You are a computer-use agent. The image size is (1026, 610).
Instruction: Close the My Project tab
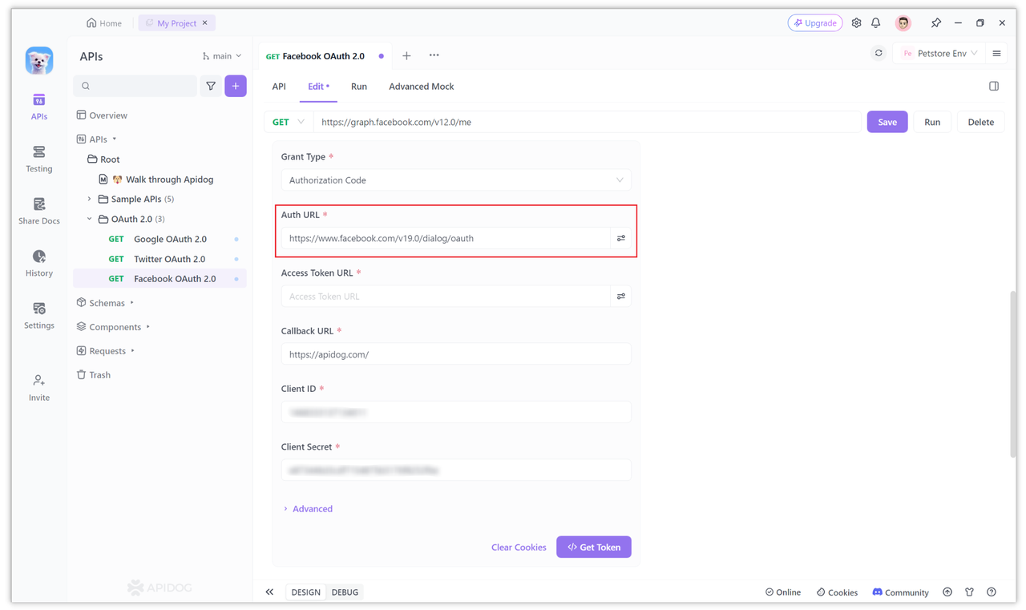click(205, 23)
